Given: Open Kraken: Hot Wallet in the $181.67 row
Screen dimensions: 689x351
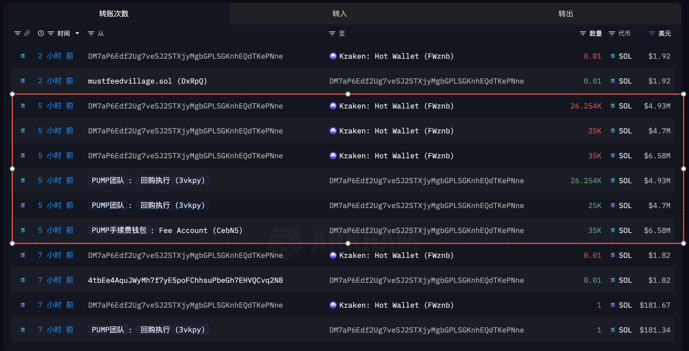Looking at the screenshot, I should 396,305.
